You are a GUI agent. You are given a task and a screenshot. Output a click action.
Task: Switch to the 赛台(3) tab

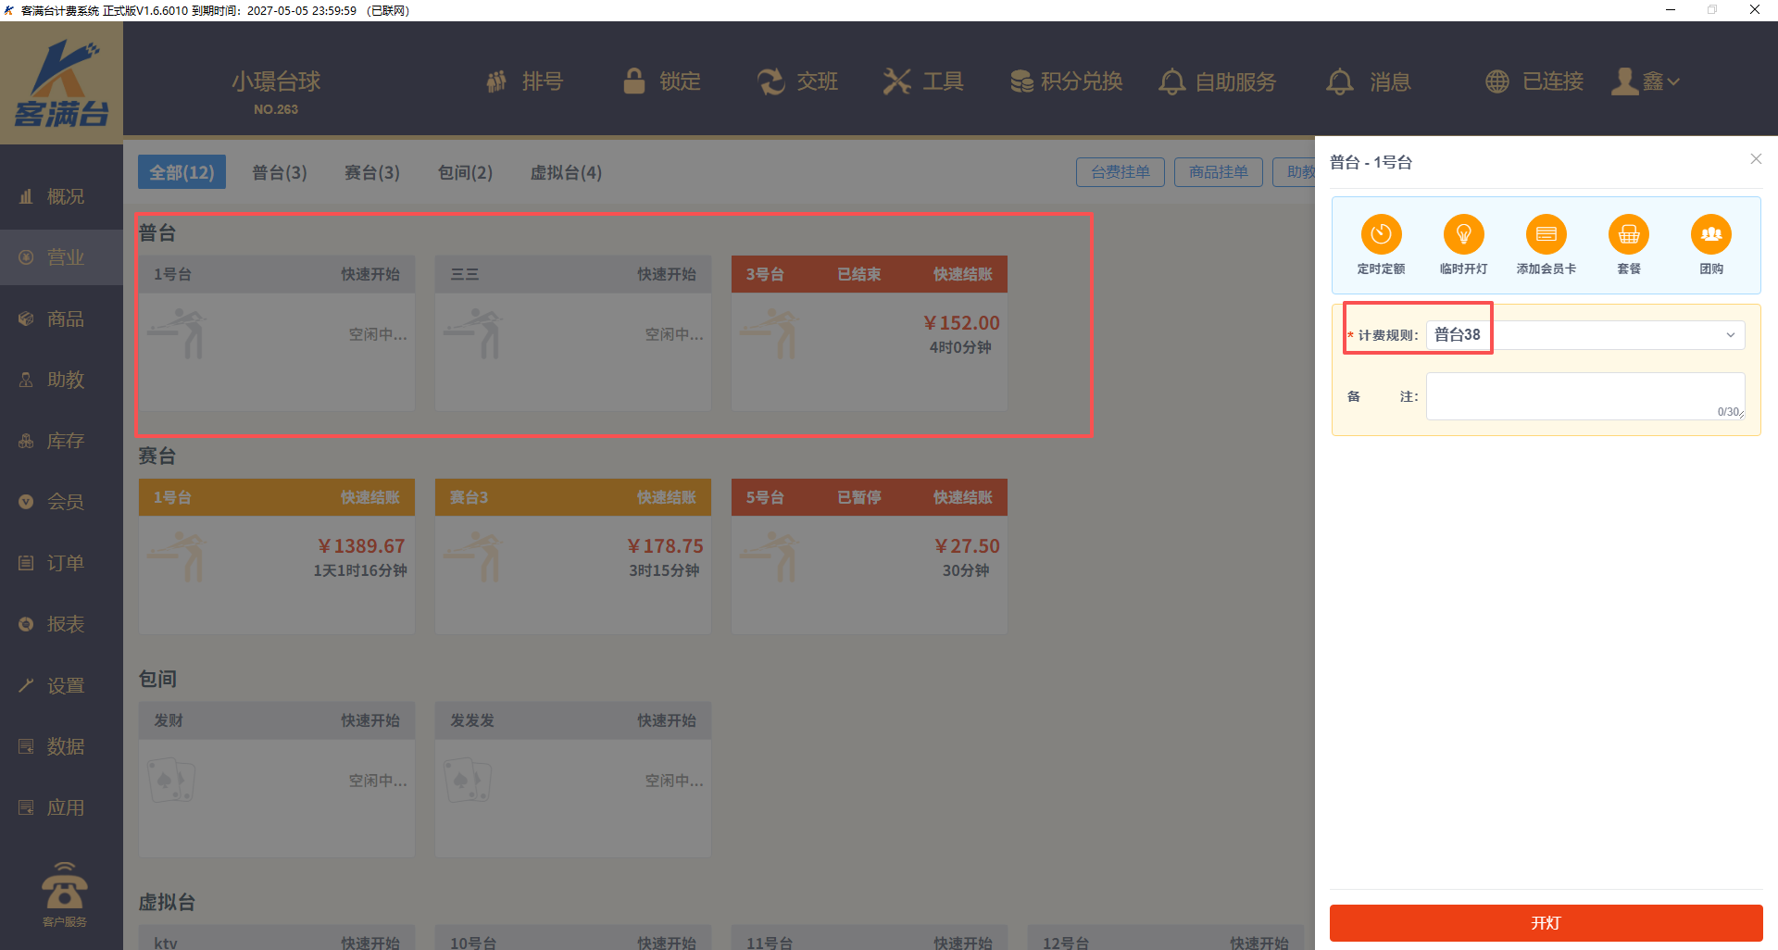pos(371,172)
